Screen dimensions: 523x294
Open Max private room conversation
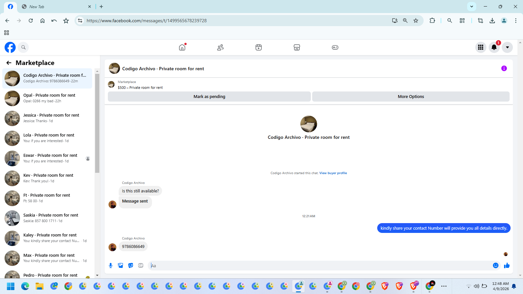[x=47, y=258]
